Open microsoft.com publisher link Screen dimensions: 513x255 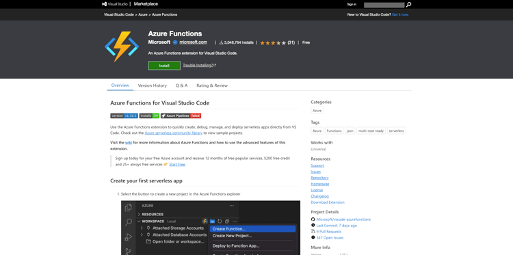click(193, 42)
